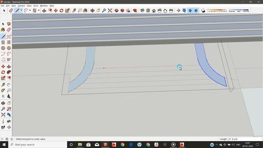This screenshot has width=263, height=148.
Task: Pick Circle tool in left toolbar
Action: pyautogui.click(x=3, y=48)
